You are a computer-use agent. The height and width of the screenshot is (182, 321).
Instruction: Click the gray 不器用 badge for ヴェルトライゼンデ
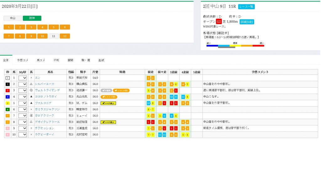click(x=106, y=90)
